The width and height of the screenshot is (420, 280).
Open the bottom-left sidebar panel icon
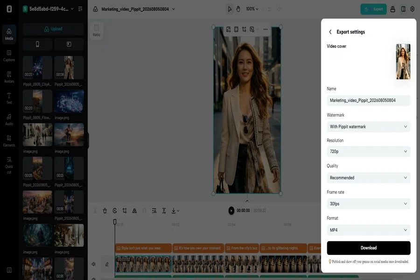(9, 270)
